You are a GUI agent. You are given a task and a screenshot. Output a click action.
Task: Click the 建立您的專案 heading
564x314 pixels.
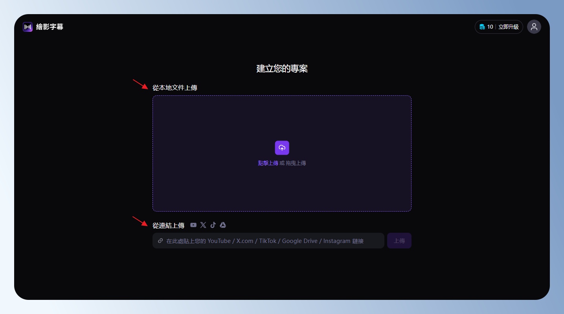pyautogui.click(x=282, y=69)
